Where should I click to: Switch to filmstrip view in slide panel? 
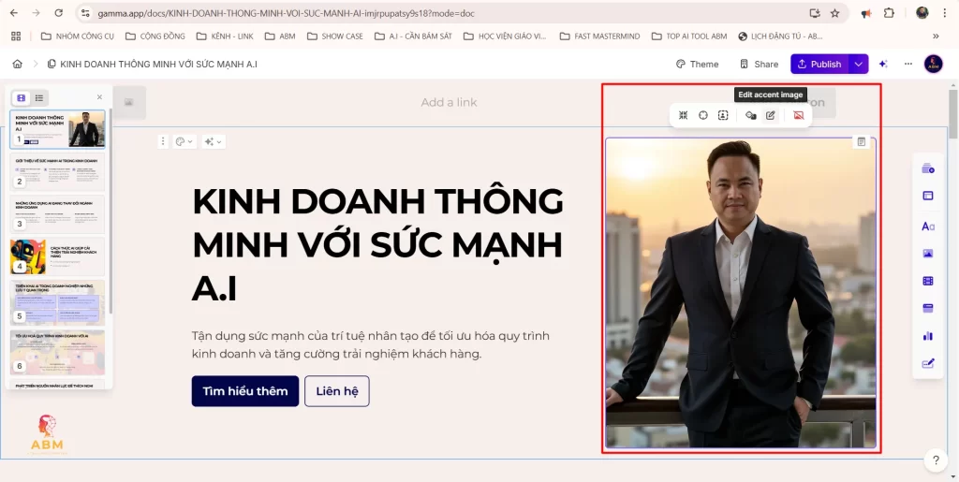pos(22,97)
